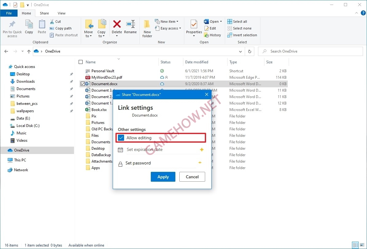Uncheck the checkbox next to Document.docx
This screenshot has height=249, width=367.
click(83, 84)
